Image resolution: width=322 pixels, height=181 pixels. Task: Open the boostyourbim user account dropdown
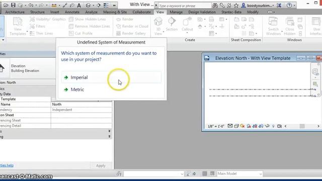[274, 6]
